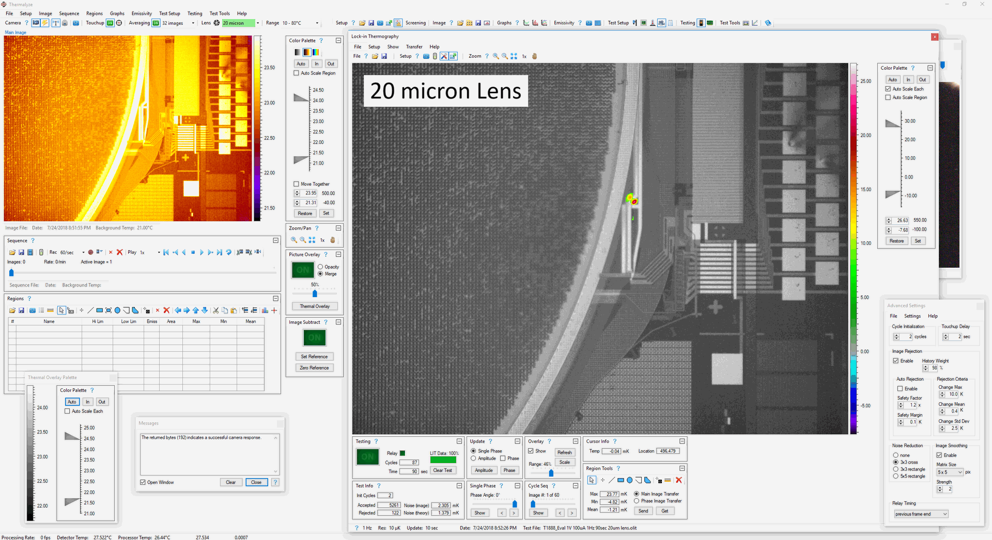Click the save icon in the Sequence toolbar
Viewport: 992px width, 540px height.
pos(21,252)
